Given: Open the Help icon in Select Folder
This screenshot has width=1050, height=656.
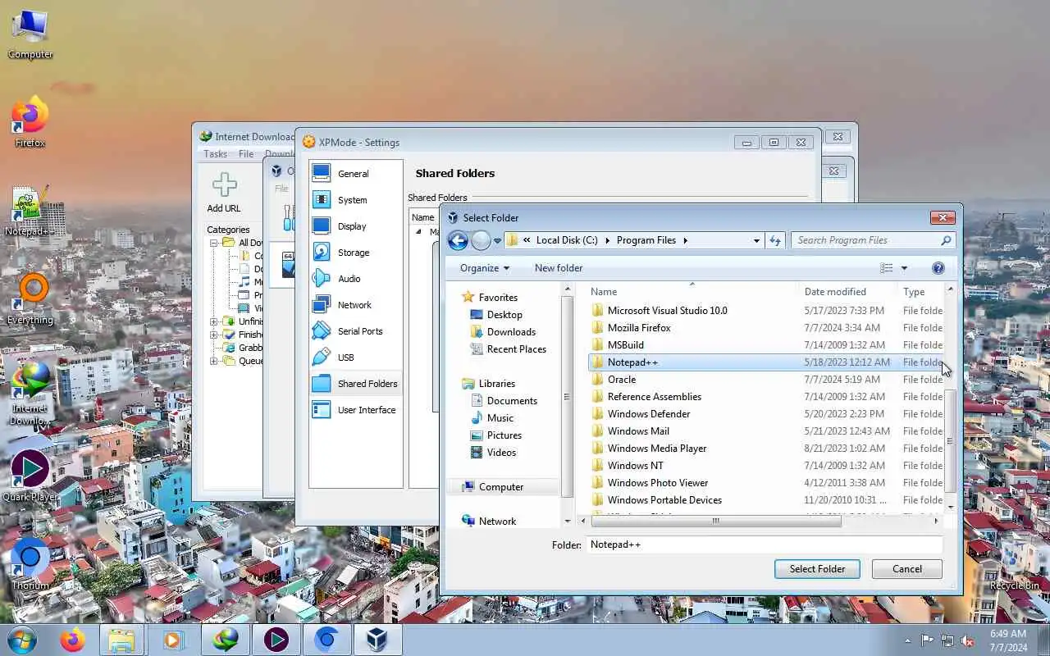Looking at the screenshot, I should coord(938,268).
